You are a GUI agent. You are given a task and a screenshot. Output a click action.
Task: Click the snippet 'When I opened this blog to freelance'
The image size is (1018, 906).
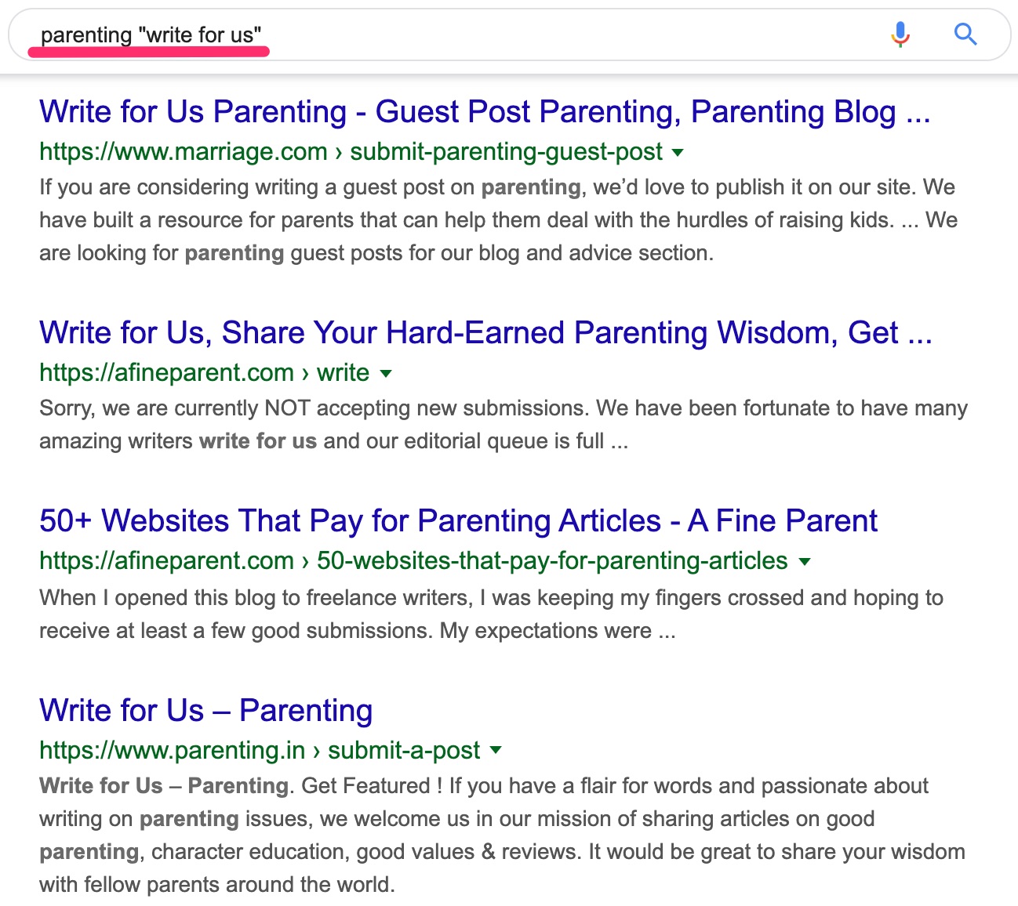pyautogui.click(x=491, y=614)
